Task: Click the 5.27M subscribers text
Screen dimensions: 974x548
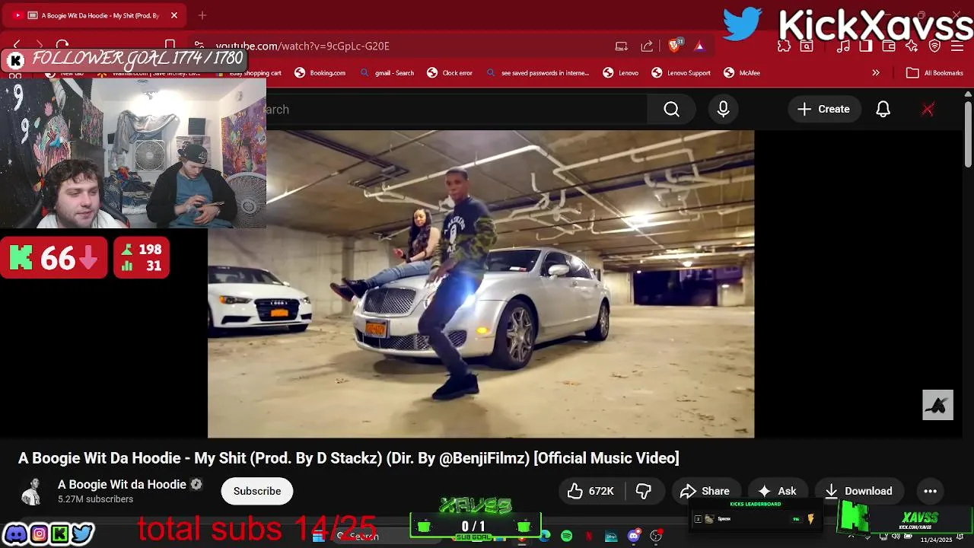Action: click(x=95, y=499)
